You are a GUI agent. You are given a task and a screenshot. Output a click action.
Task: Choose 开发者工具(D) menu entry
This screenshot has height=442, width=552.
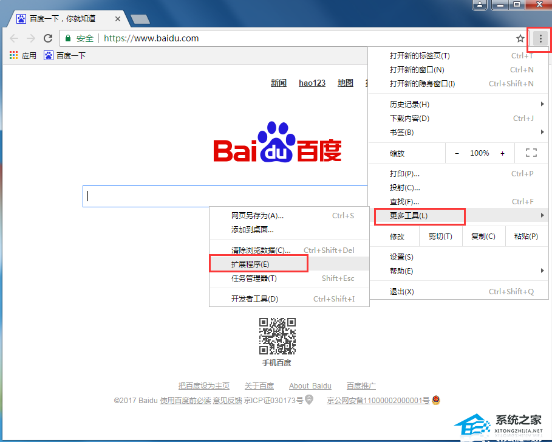[254, 299]
